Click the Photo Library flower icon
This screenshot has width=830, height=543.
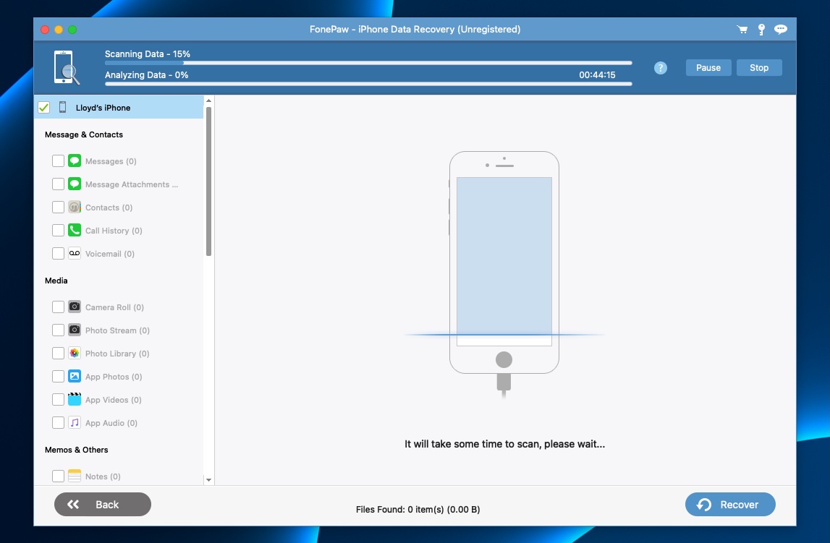(75, 353)
